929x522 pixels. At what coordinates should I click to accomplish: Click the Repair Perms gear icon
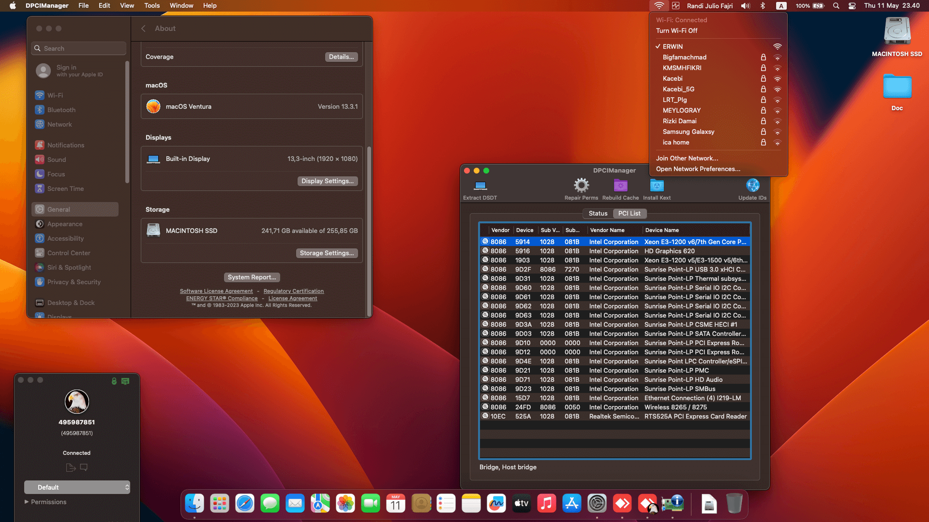[581, 186]
